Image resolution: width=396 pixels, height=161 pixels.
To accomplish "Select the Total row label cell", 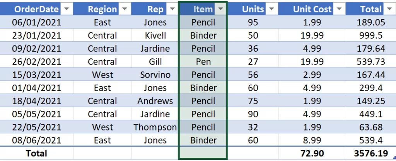I will tap(36, 153).
